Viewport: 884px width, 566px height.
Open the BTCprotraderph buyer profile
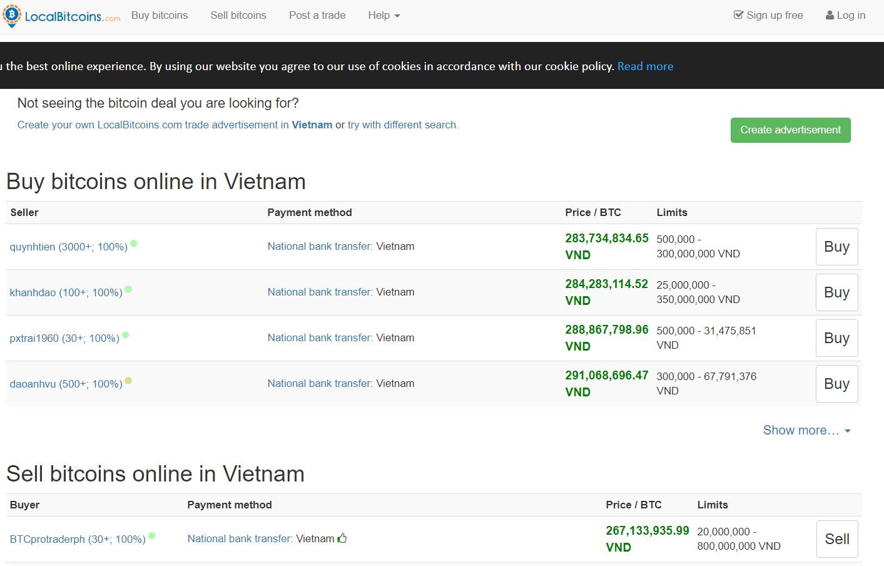pyautogui.click(x=78, y=539)
